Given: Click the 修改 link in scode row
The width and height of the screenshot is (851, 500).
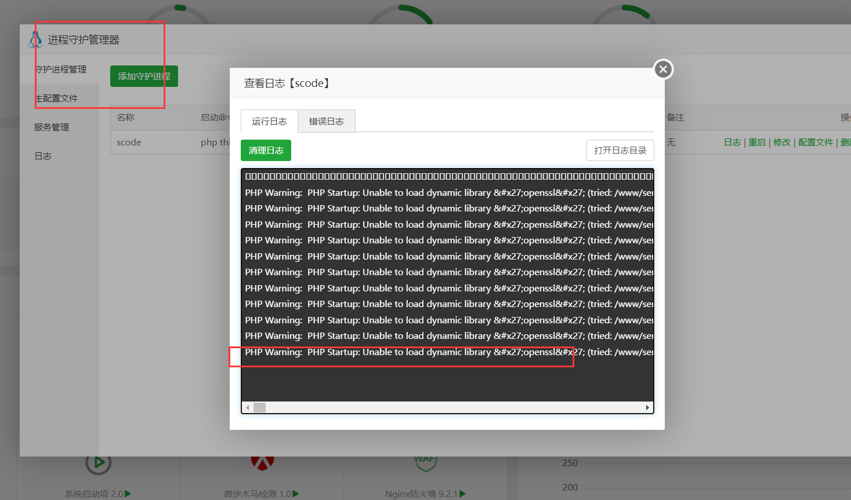Looking at the screenshot, I should click(782, 142).
